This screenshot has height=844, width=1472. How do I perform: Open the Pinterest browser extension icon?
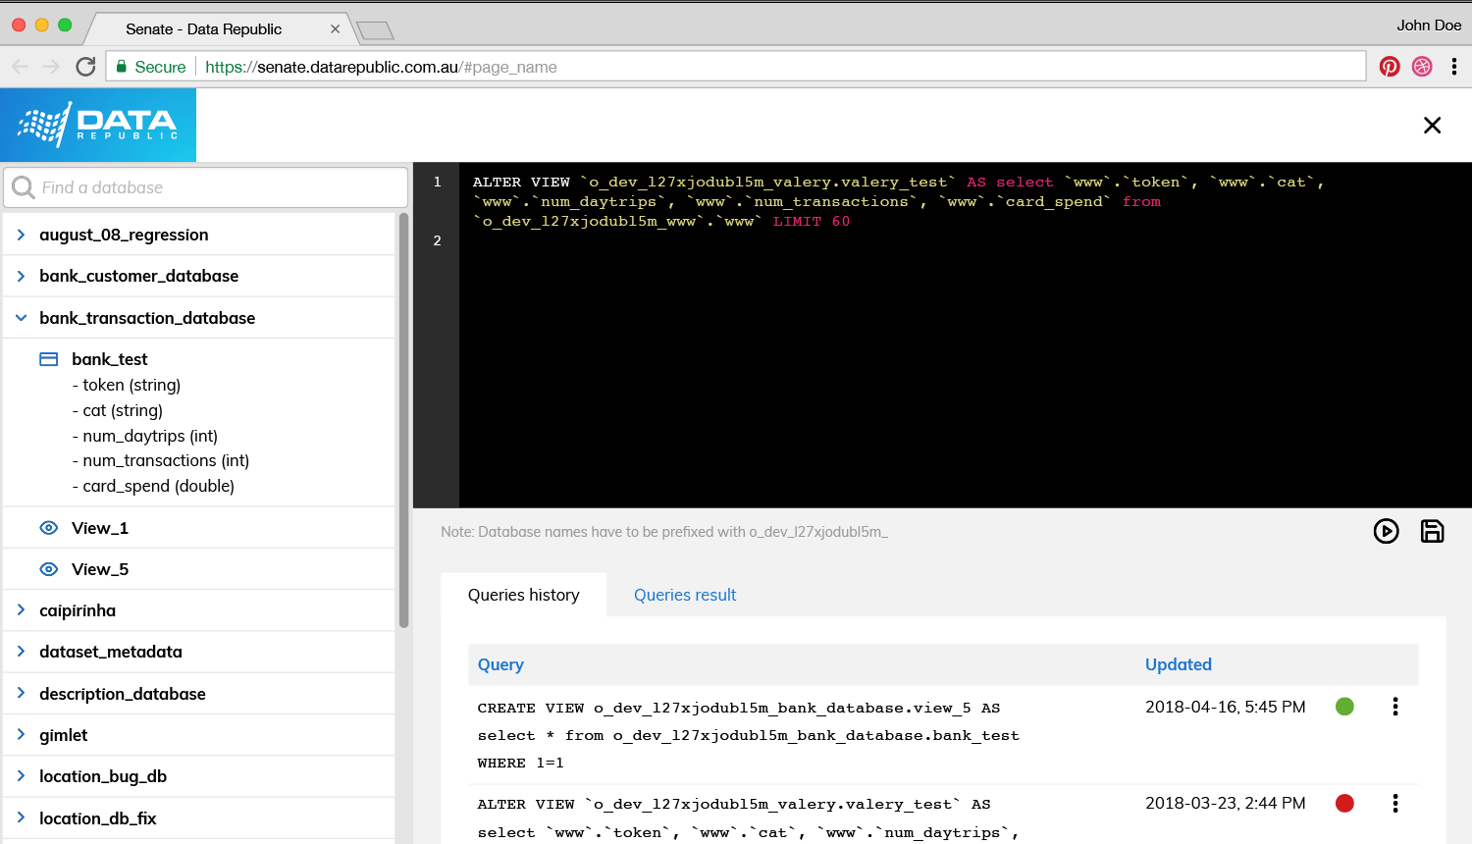point(1389,67)
